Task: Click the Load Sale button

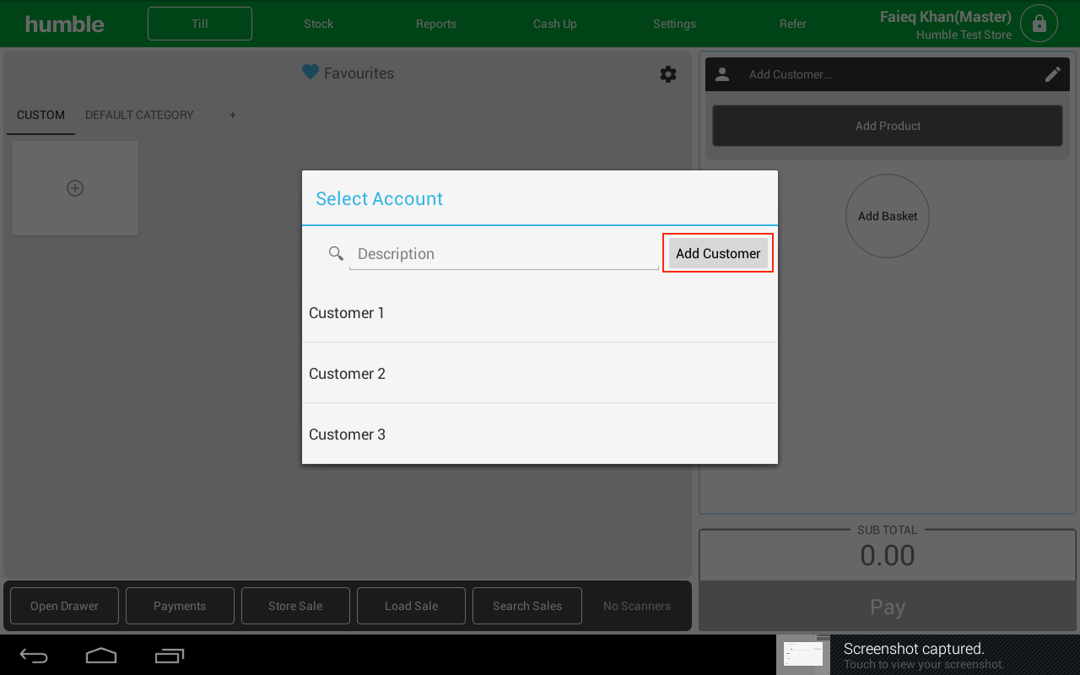Action: (x=411, y=606)
